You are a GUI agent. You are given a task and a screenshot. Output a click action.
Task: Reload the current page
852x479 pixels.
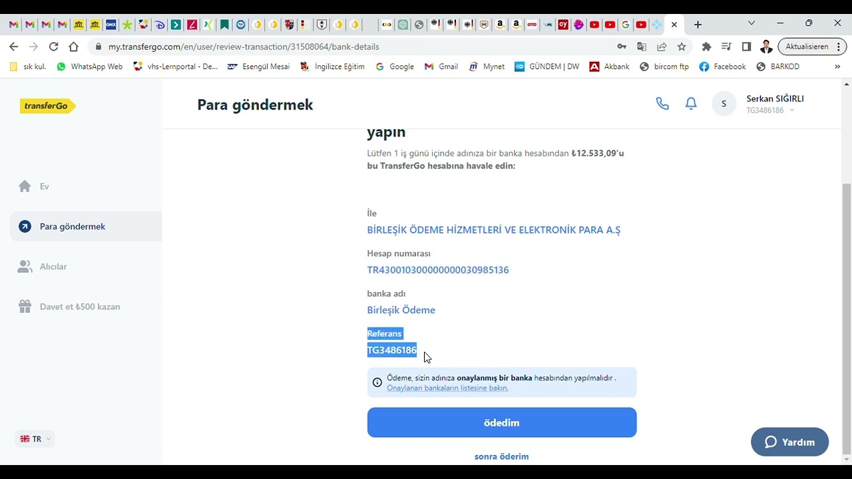(54, 47)
